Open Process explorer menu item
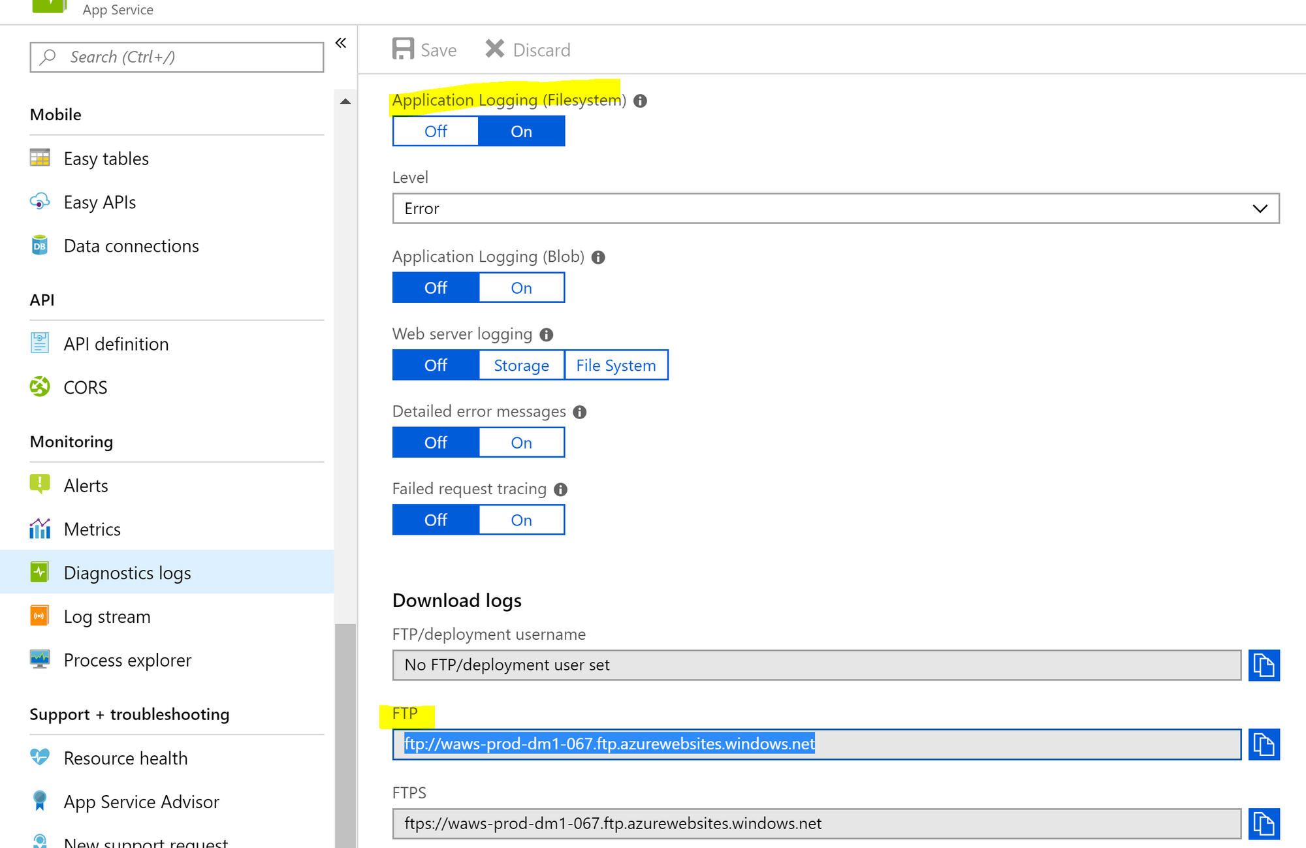The width and height of the screenshot is (1306, 848). pyautogui.click(x=127, y=660)
